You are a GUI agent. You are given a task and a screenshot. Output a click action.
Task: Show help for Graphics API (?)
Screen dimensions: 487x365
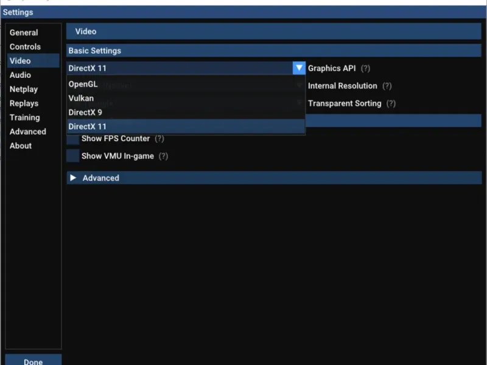365,68
